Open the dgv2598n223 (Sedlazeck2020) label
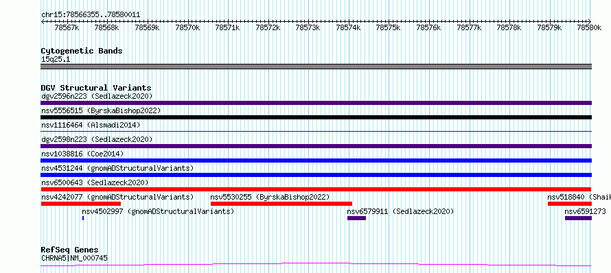Screen dimensions: 611x273 coord(97,139)
